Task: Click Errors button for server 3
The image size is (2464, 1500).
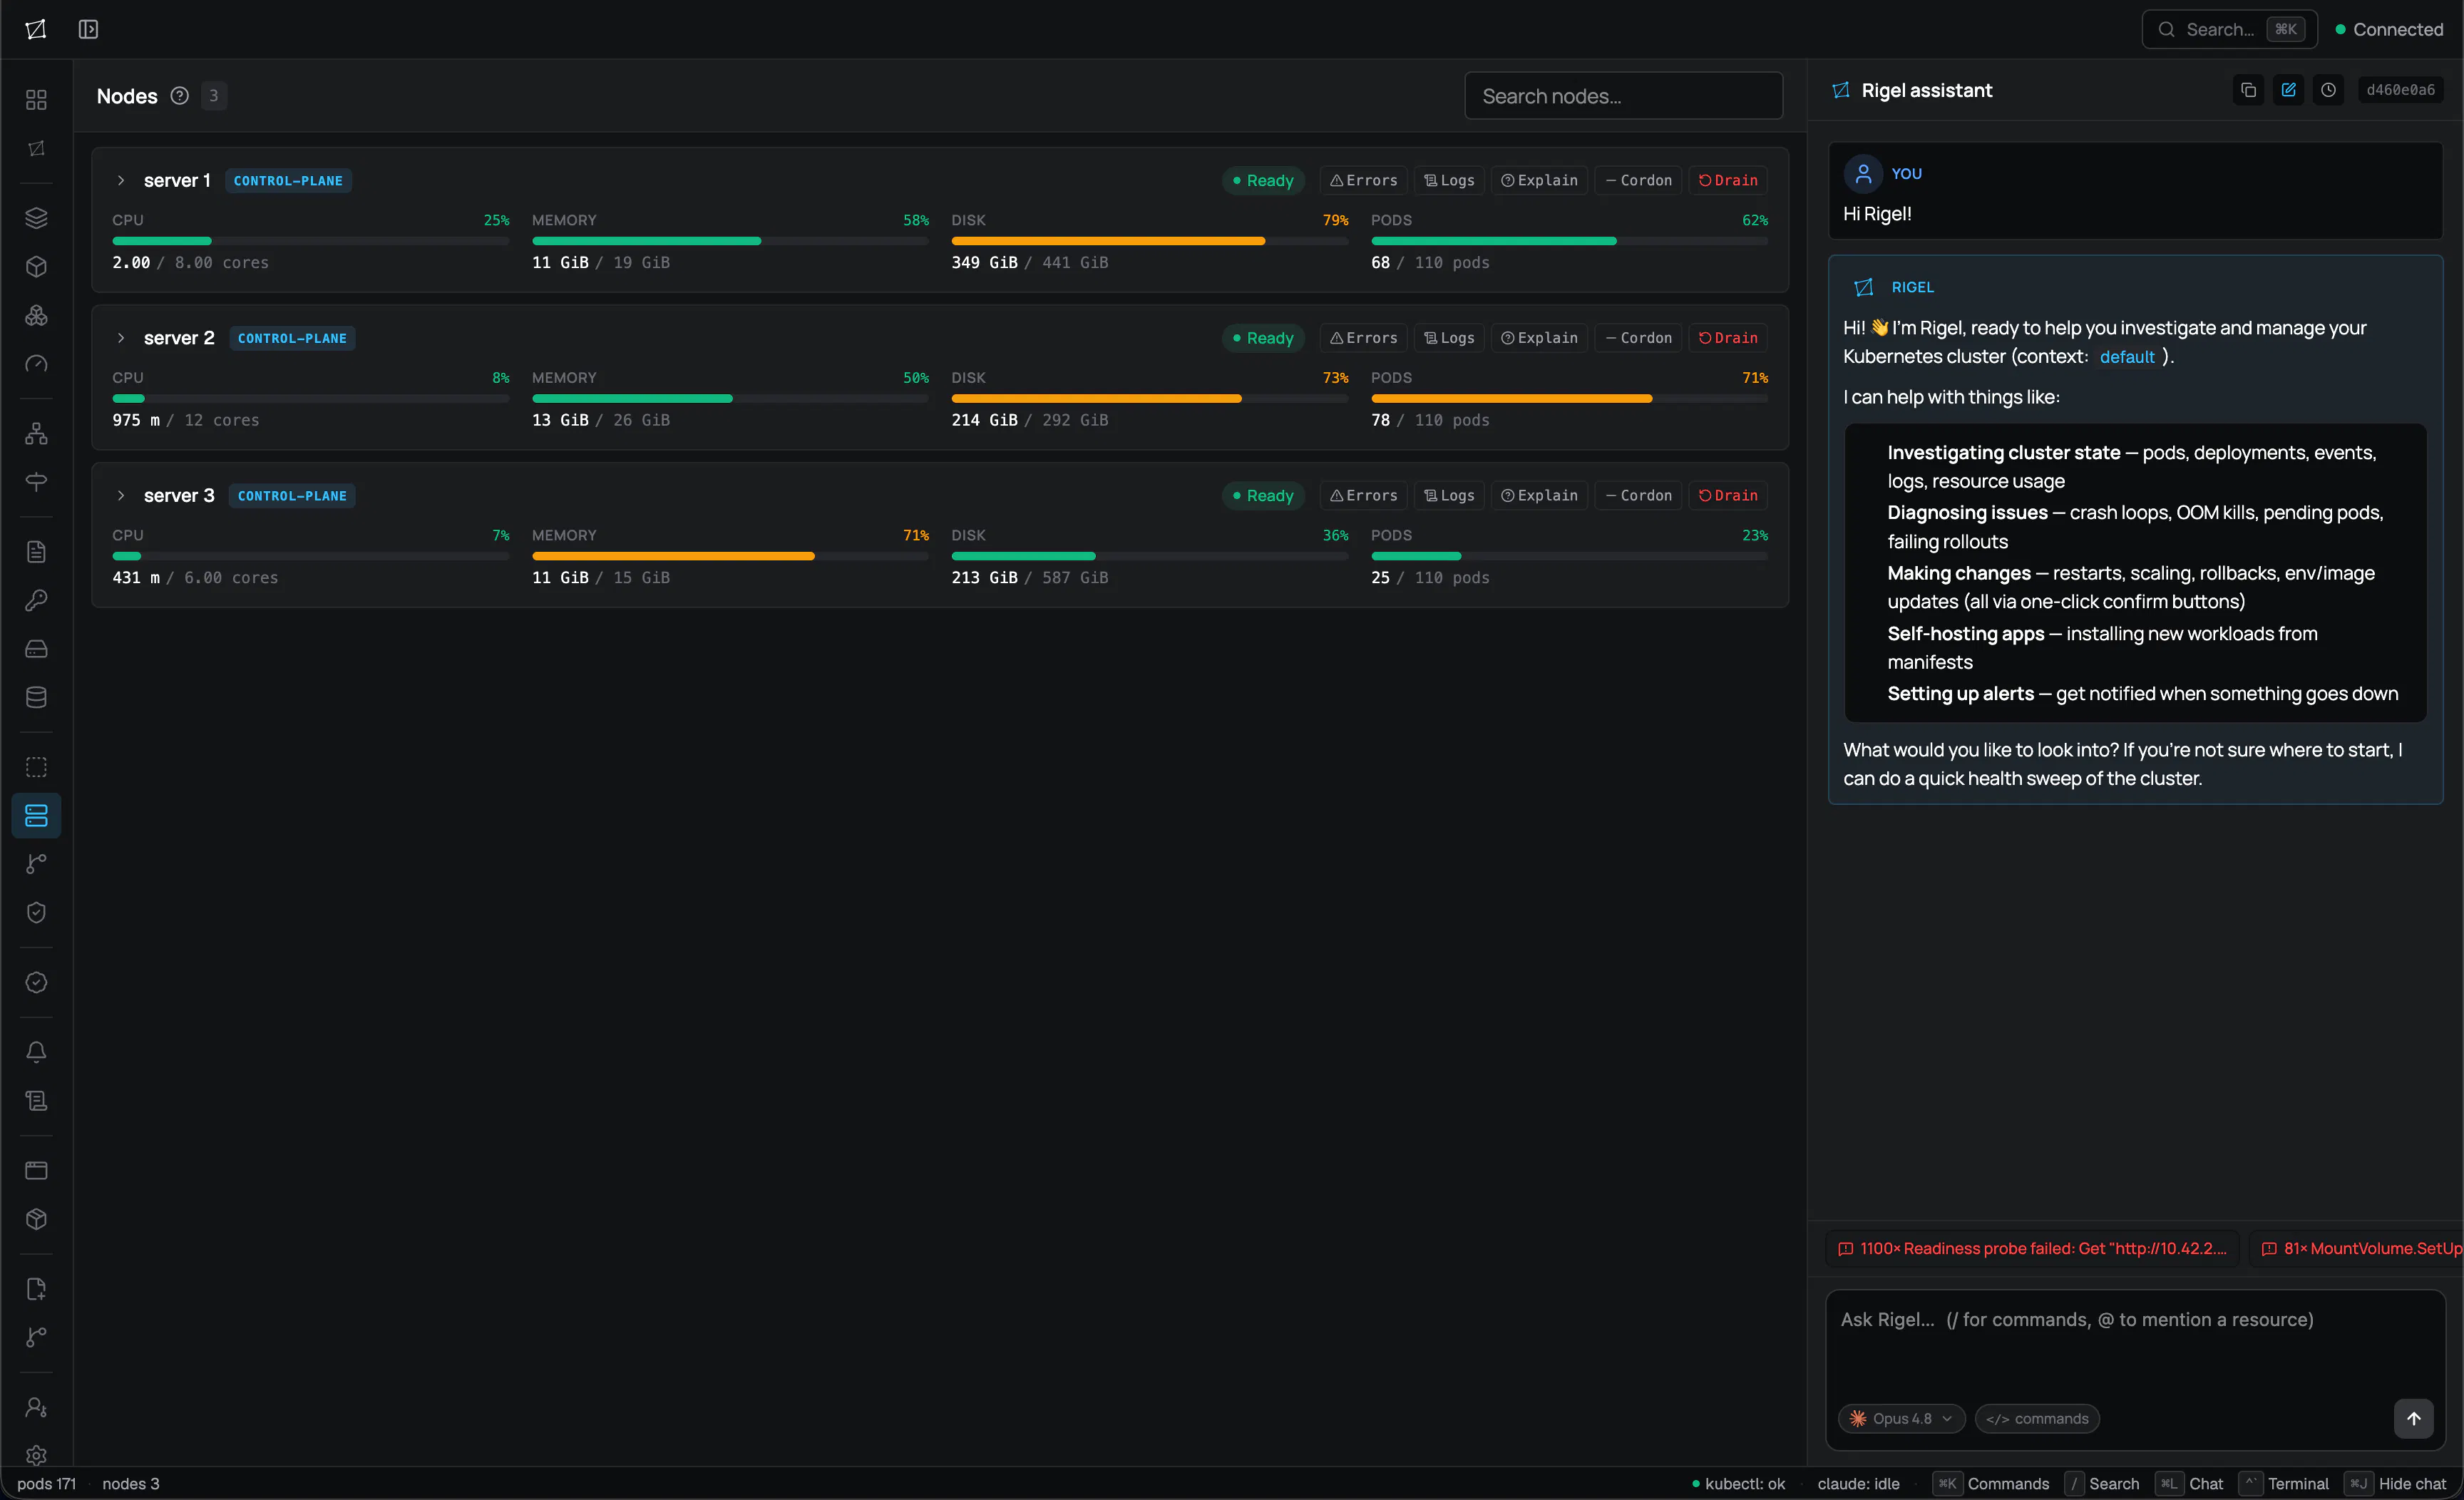Action: [1363, 495]
